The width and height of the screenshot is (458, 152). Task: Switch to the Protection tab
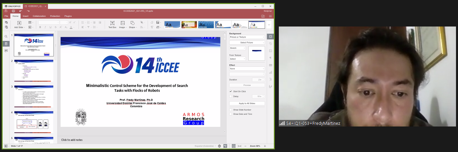[55, 16]
